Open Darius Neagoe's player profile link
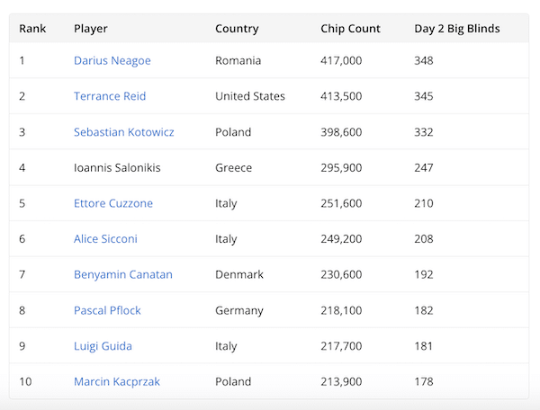 point(112,61)
